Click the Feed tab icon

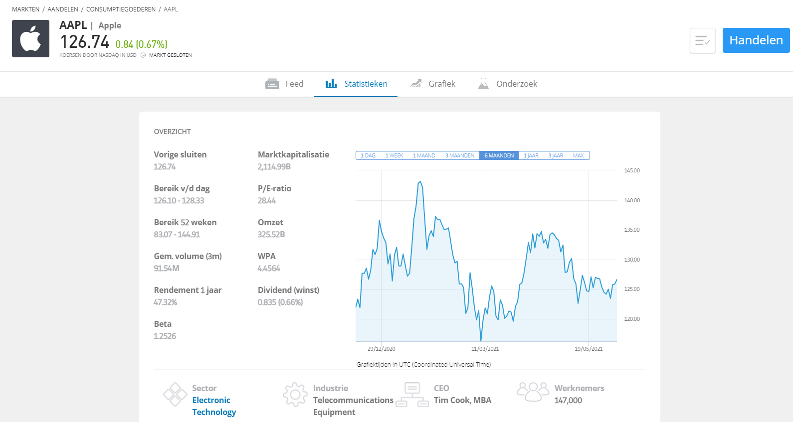[x=272, y=84]
